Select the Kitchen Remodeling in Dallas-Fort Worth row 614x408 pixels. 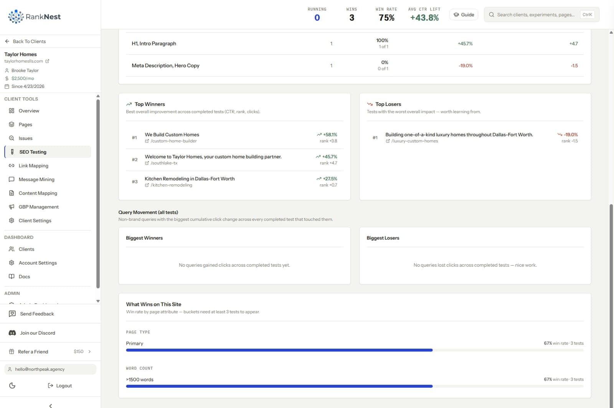234,182
